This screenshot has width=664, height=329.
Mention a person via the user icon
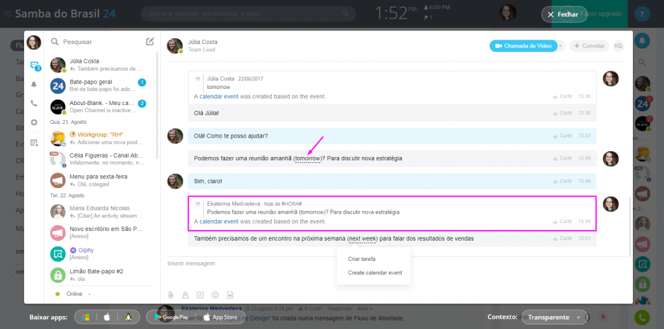(185, 295)
